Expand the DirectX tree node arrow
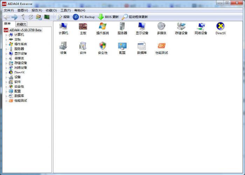Screen dimensions: 245x175 pos(6,73)
